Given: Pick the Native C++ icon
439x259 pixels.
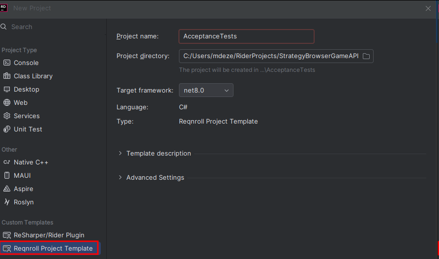Looking at the screenshot, I should tap(7, 162).
